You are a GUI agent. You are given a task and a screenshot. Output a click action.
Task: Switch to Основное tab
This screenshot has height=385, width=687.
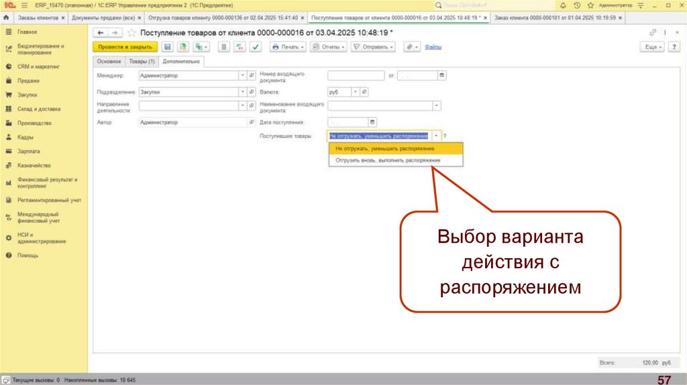[109, 61]
